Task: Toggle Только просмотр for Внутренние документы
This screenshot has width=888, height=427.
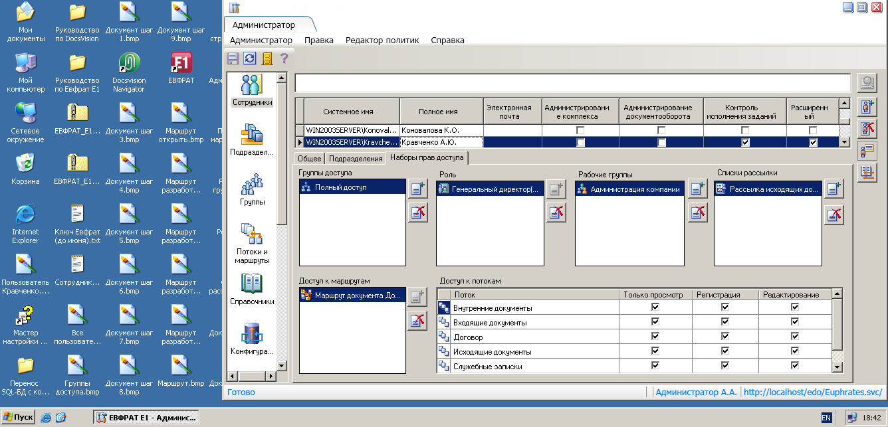Action: point(655,307)
